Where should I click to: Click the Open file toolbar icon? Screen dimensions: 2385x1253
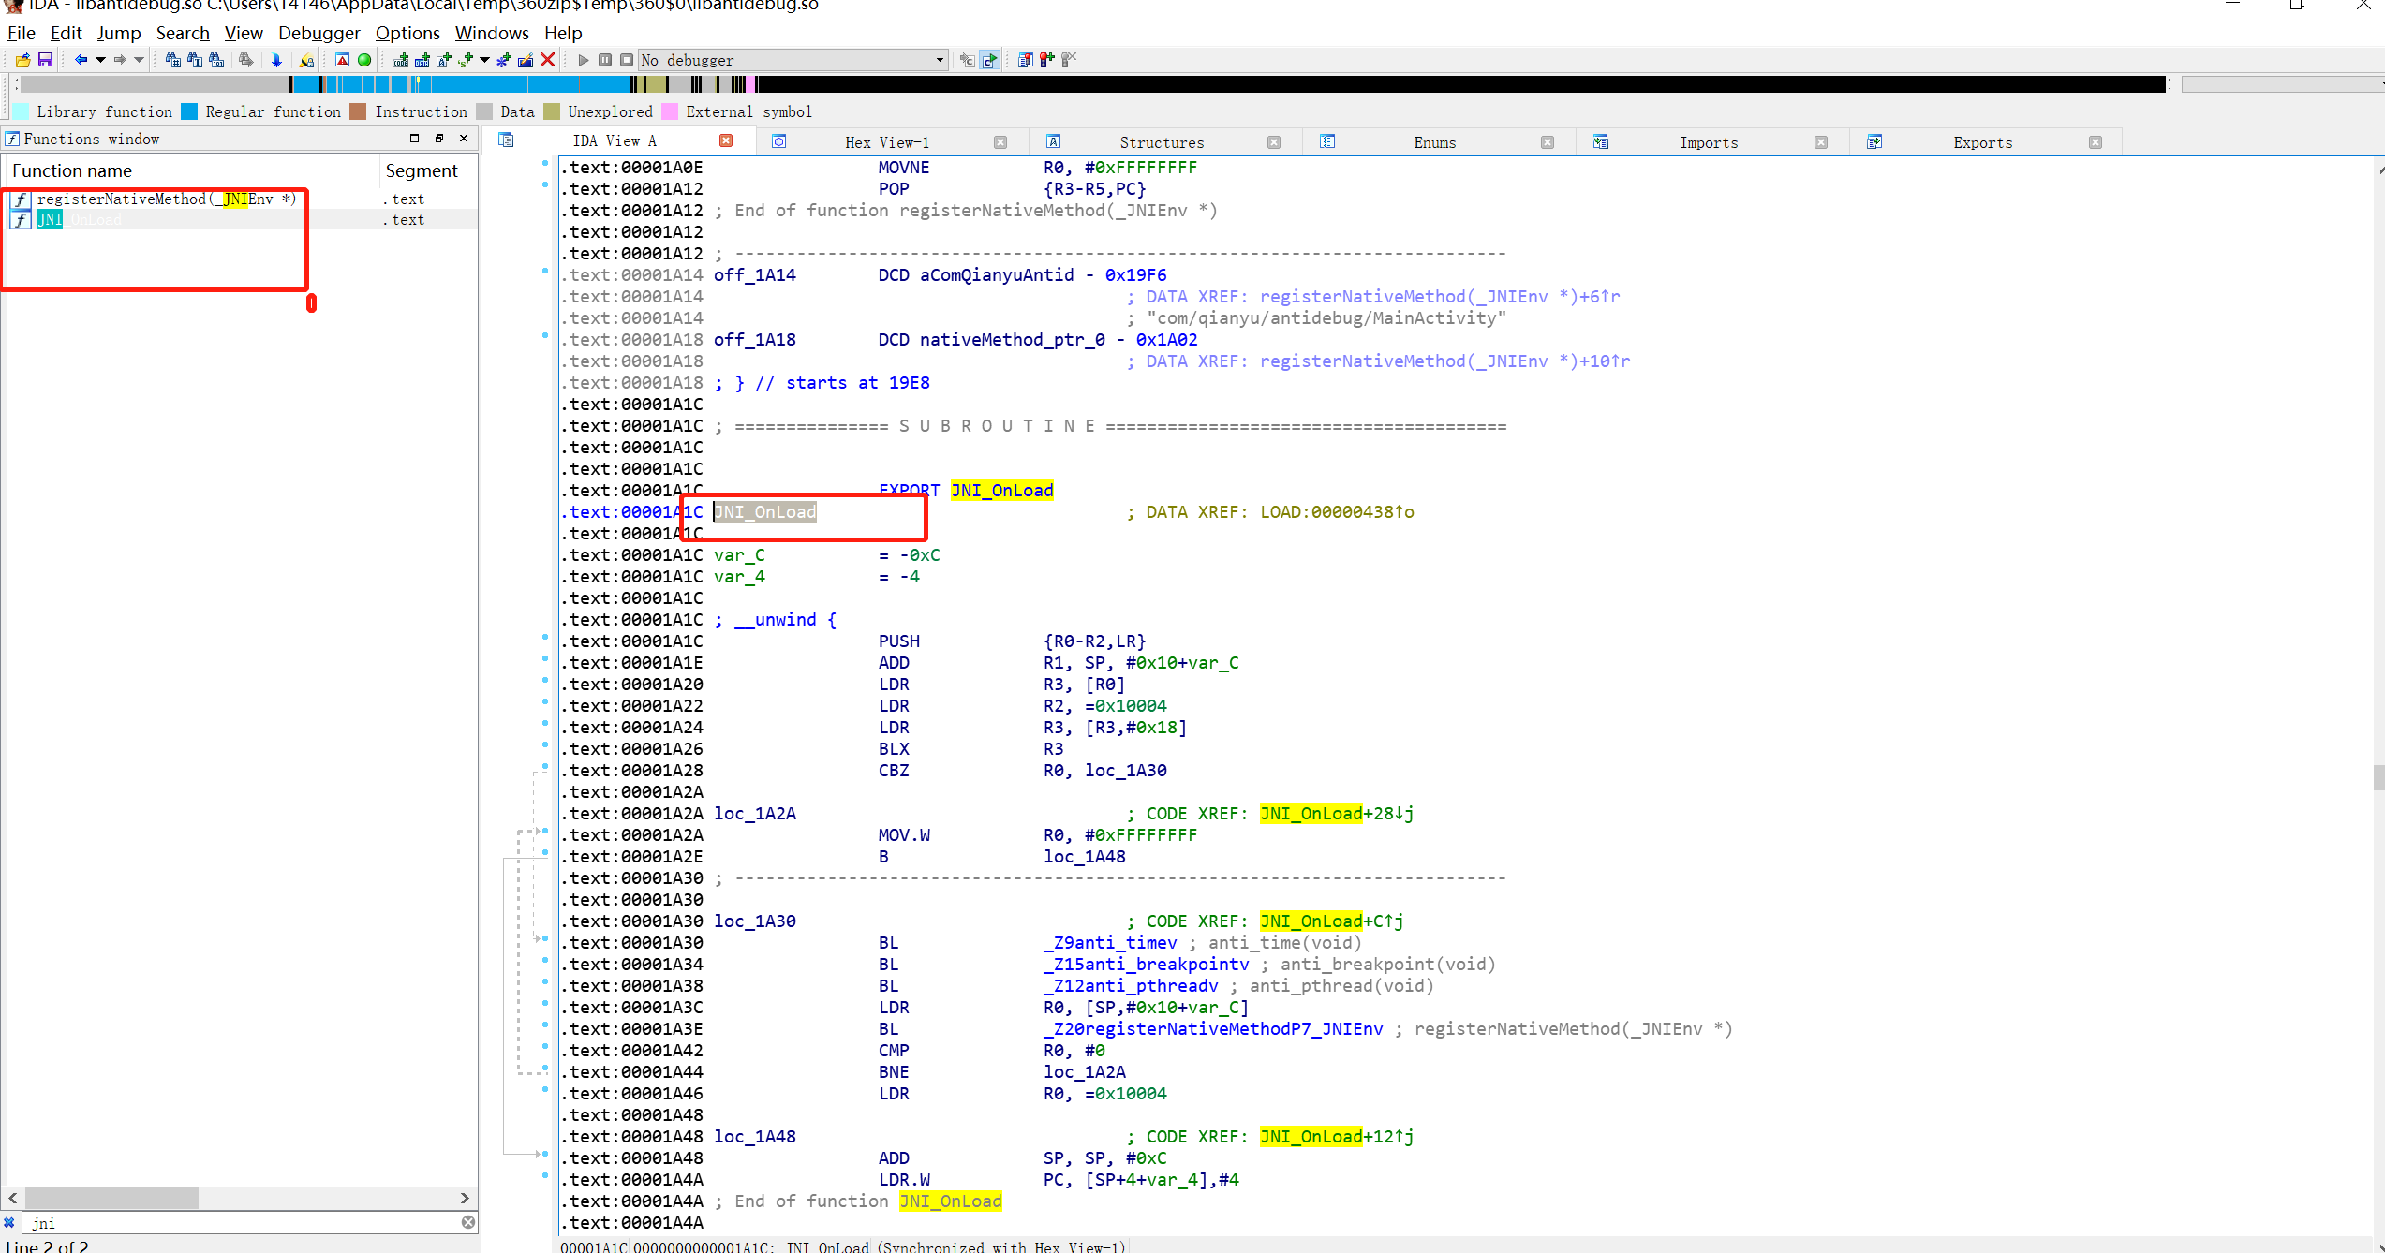23,60
